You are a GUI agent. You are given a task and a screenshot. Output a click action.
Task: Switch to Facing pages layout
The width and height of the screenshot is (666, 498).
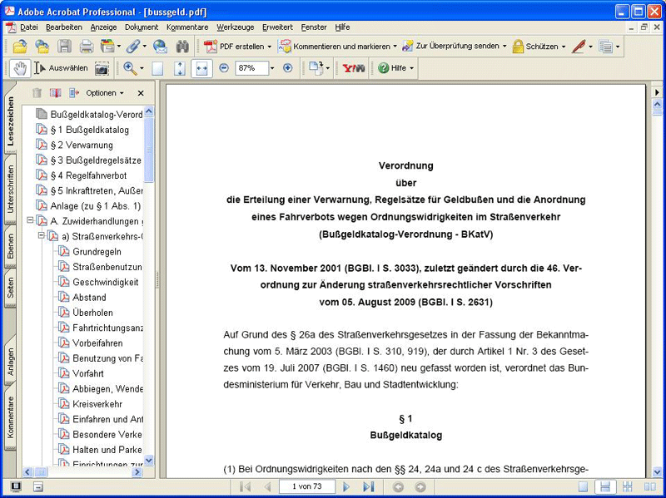pos(650,487)
